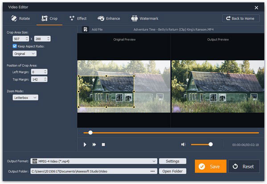Open the Letterbox zoom mode dropdown
267x184 pixels.
(25, 98)
